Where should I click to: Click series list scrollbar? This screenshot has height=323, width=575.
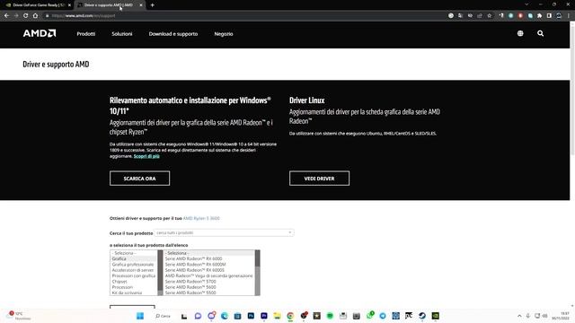point(258,273)
